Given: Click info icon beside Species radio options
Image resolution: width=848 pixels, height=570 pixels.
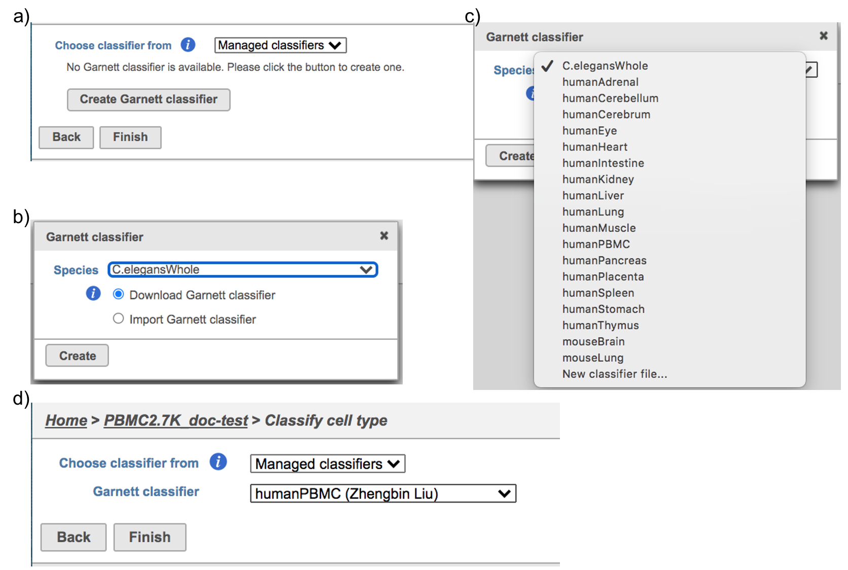Looking at the screenshot, I should (x=93, y=294).
